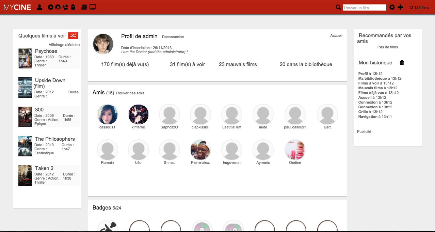Click the Déconnexion link
435x232 pixels.
pyautogui.click(x=173, y=37)
